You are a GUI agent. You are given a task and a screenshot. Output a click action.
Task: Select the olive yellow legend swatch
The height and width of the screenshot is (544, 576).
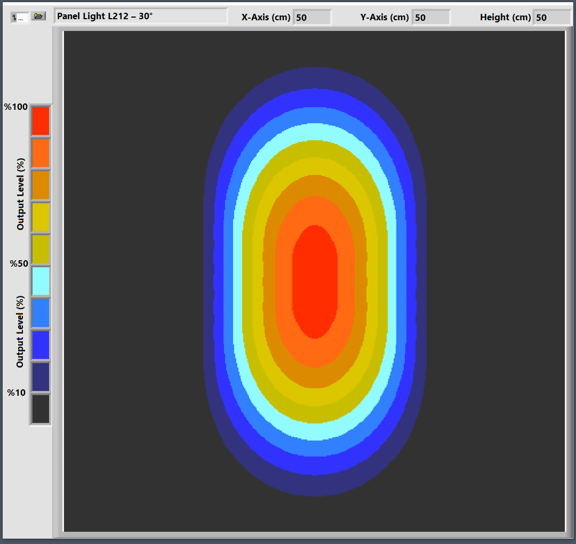coord(41,249)
